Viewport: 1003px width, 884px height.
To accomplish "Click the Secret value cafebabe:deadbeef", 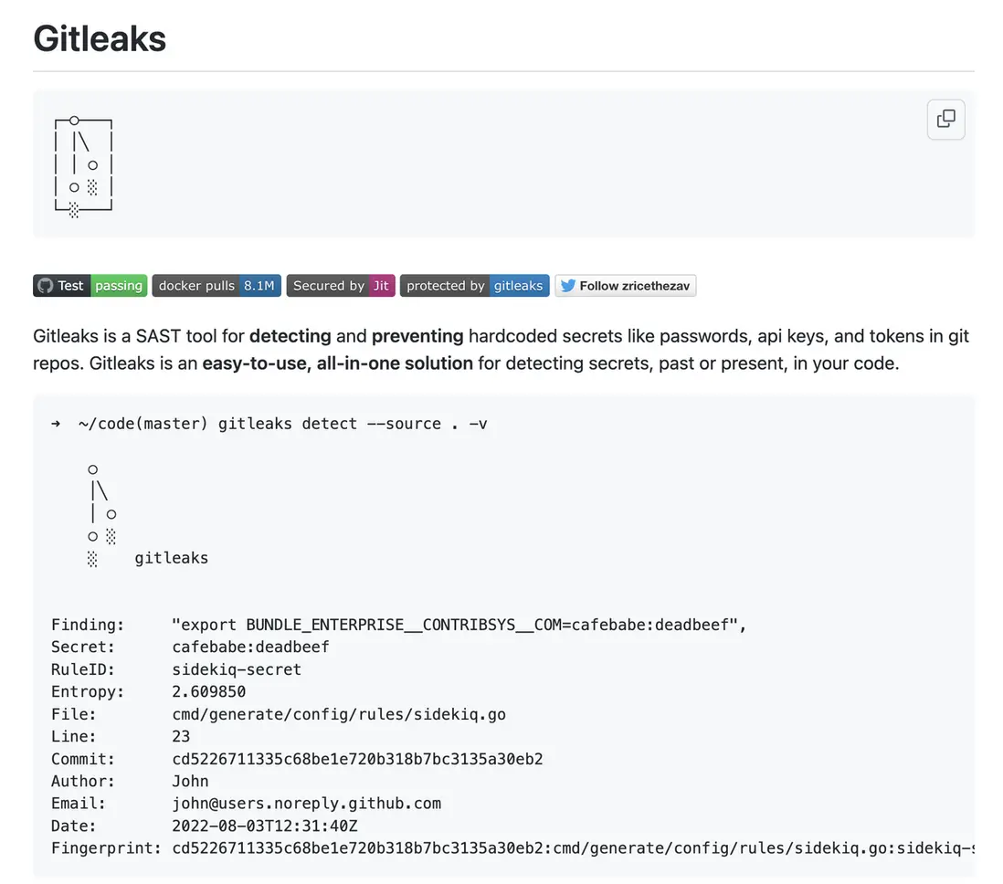I will coord(250,647).
